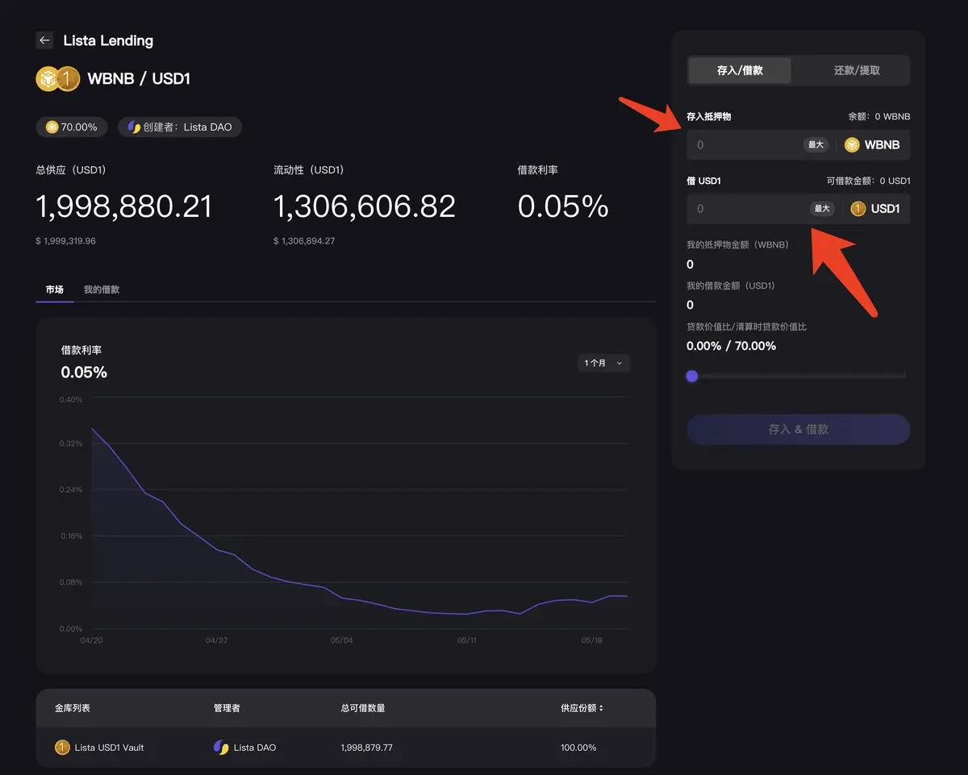This screenshot has height=775, width=968.
Task: Select the 市场 tab
Action: (x=55, y=290)
